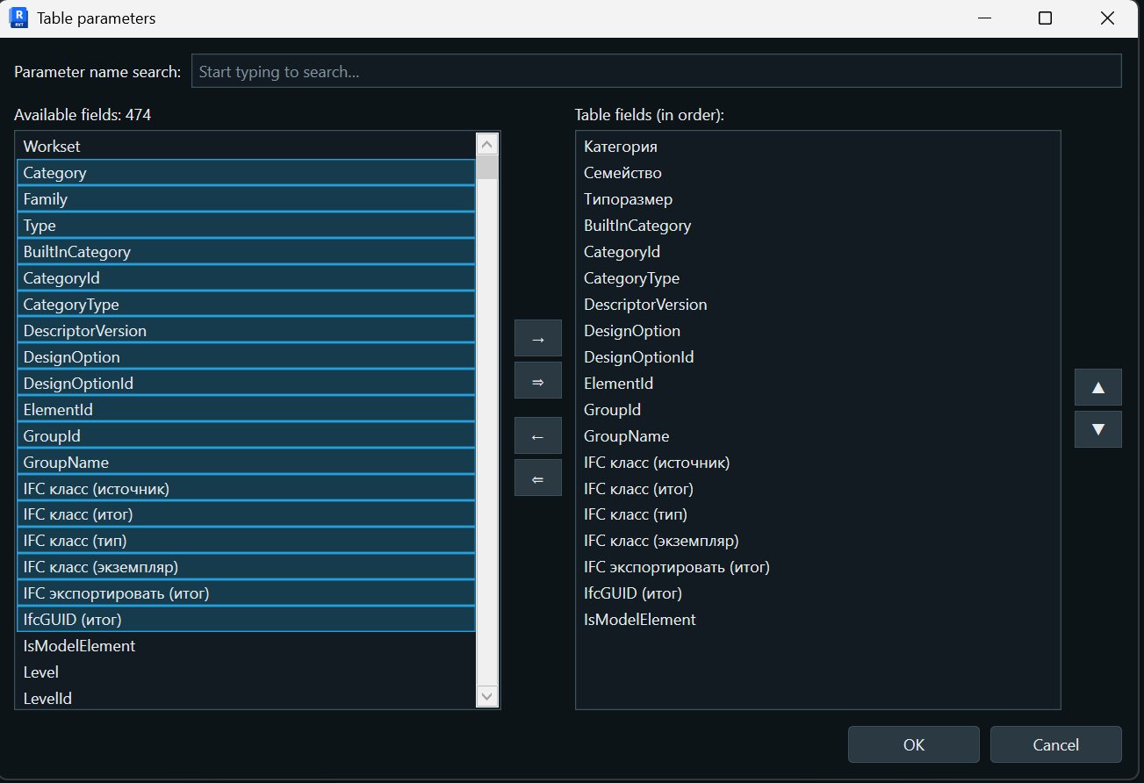Select IsModelElement in Available fields list
The image size is (1144, 783).
coord(246,646)
